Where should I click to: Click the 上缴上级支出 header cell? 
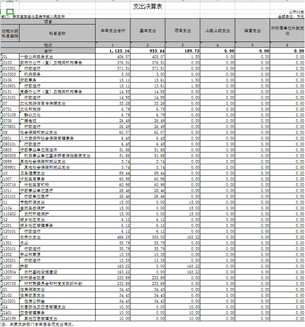tap(218, 31)
